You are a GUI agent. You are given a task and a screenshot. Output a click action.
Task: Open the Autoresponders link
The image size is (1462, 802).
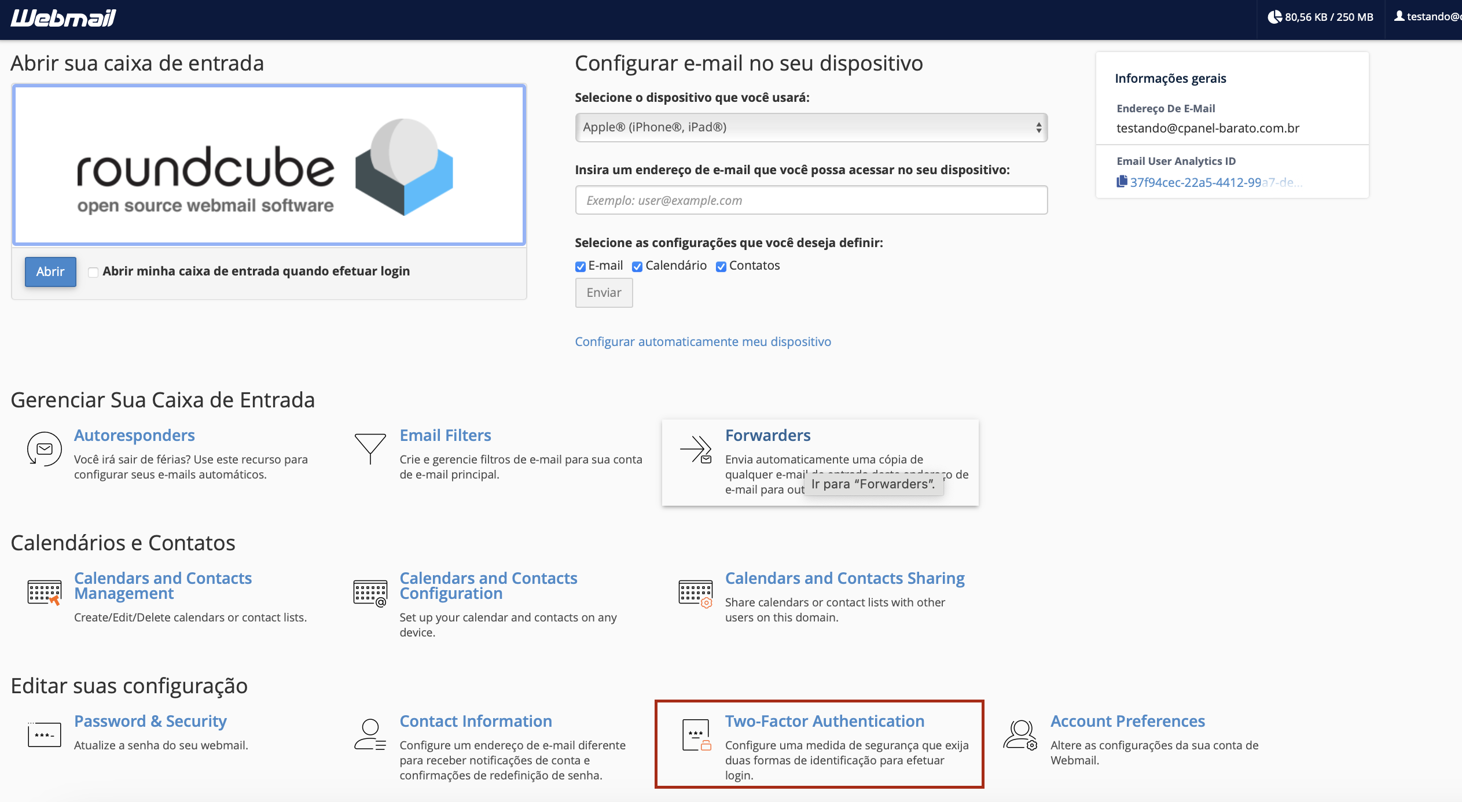(x=134, y=435)
